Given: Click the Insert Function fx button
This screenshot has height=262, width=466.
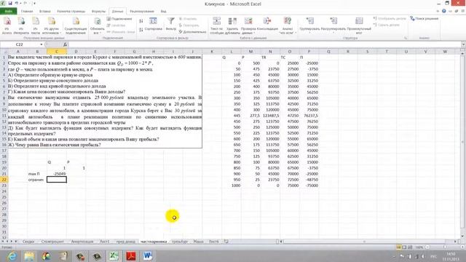Looking at the screenshot, I should [65, 44].
